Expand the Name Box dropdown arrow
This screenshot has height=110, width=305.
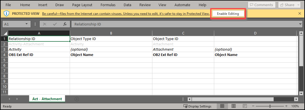27,24
